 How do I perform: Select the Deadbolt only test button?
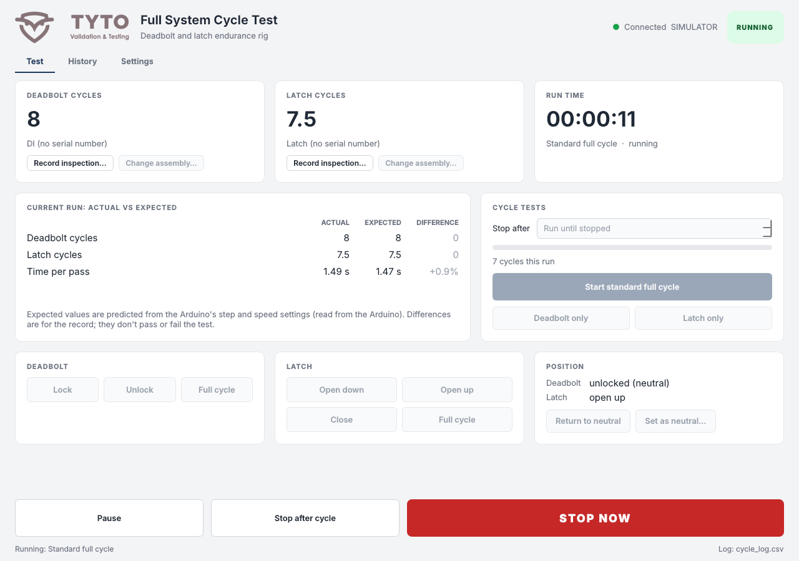coord(561,318)
